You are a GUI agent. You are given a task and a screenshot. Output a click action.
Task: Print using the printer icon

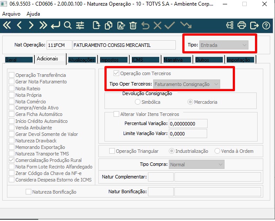coord(241,25)
